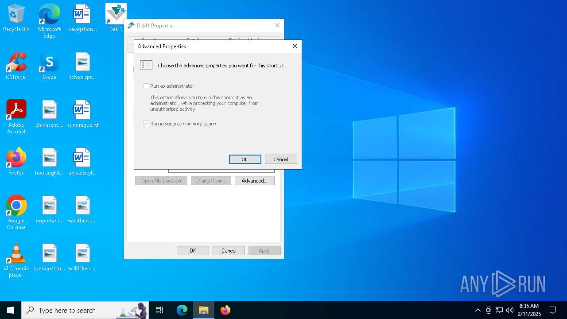Click Apply in Dekl1 Properties window
Screen dimensions: 567x319
(264, 251)
